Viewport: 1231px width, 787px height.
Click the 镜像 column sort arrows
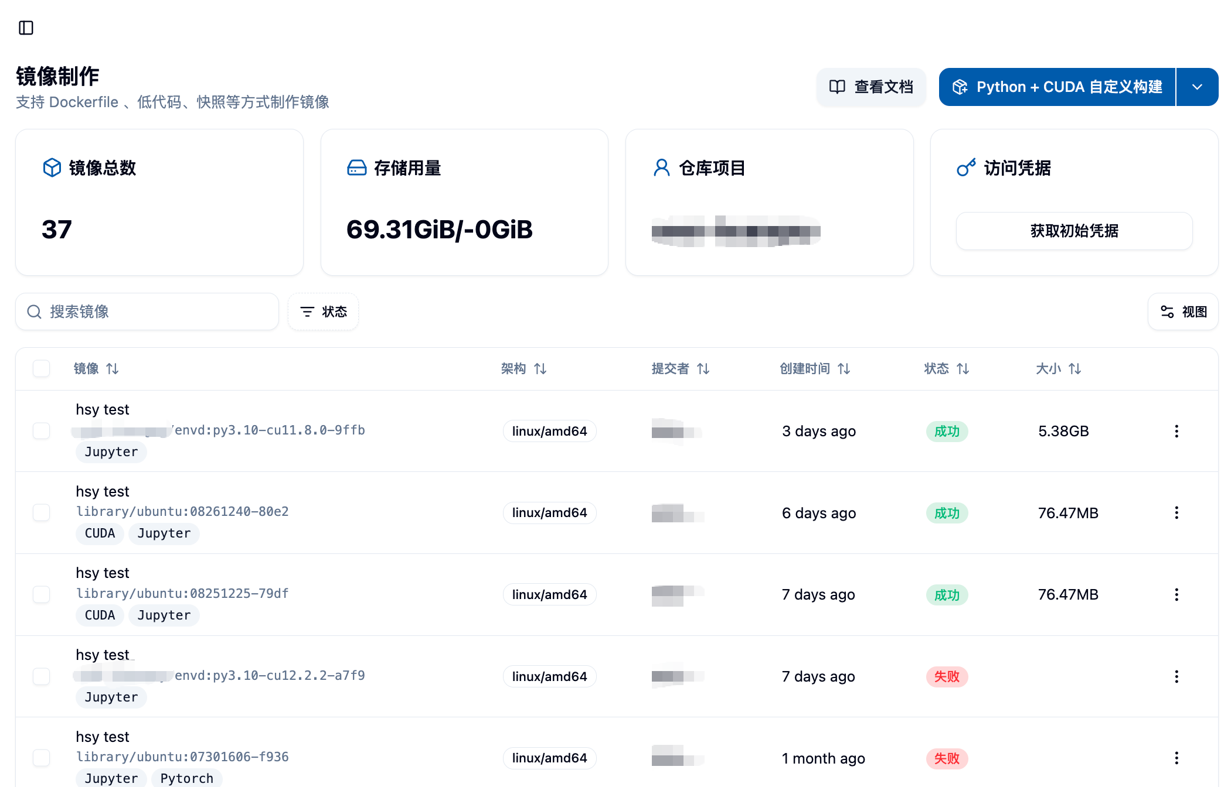click(112, 369)
